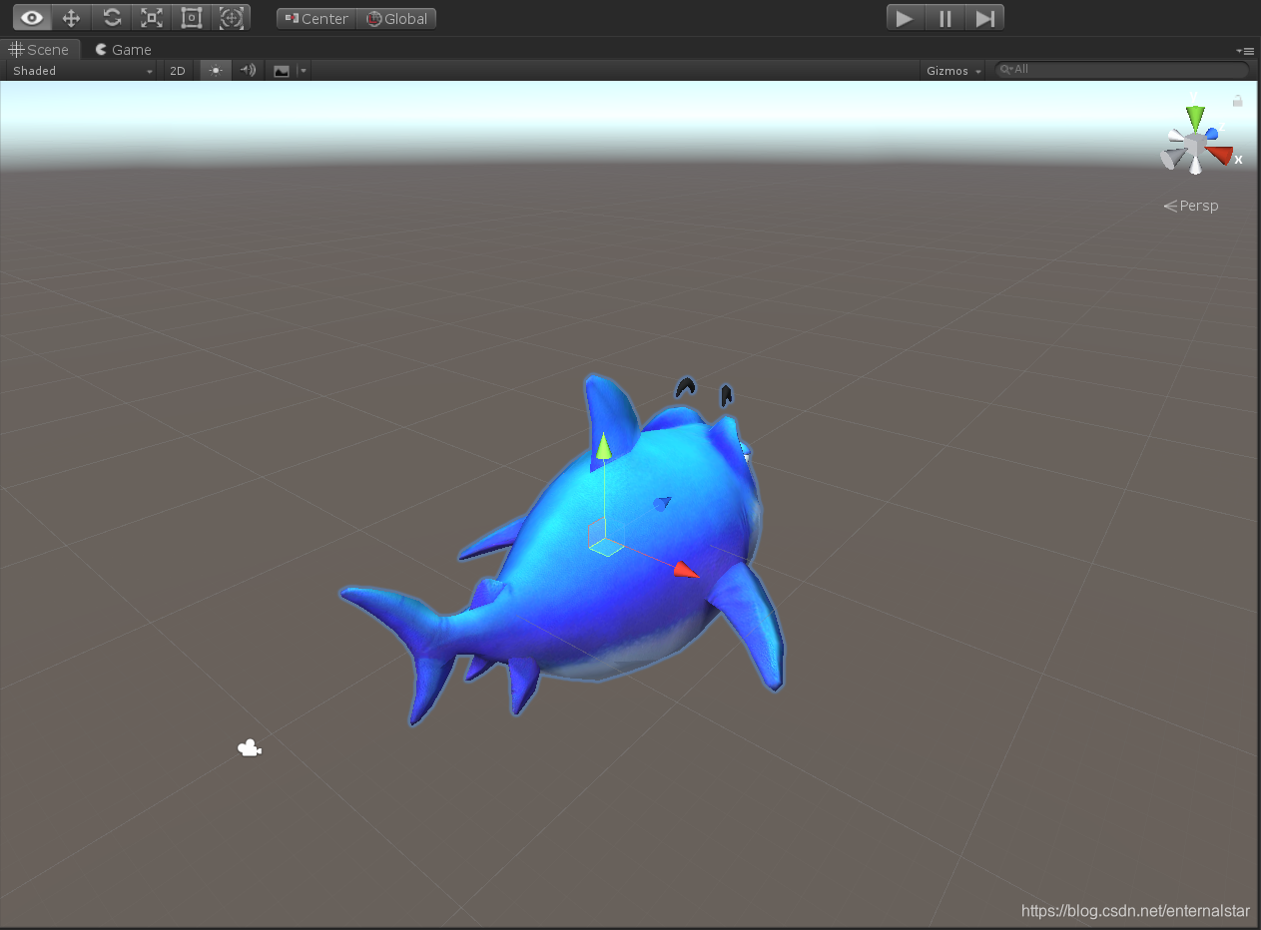Focus the scene search field

coord(1121,70)
